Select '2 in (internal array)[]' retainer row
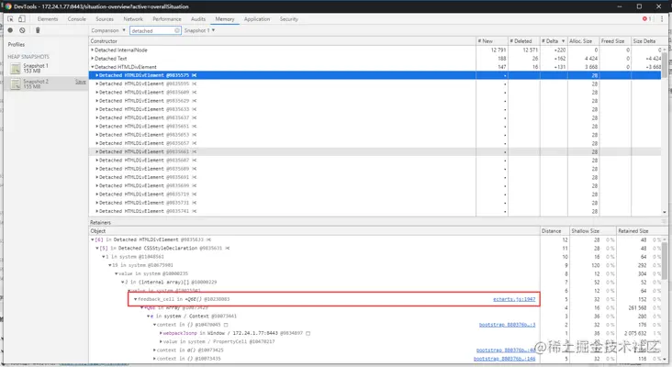The width and height of the screenshot is (672, 367). click(375, 283)
